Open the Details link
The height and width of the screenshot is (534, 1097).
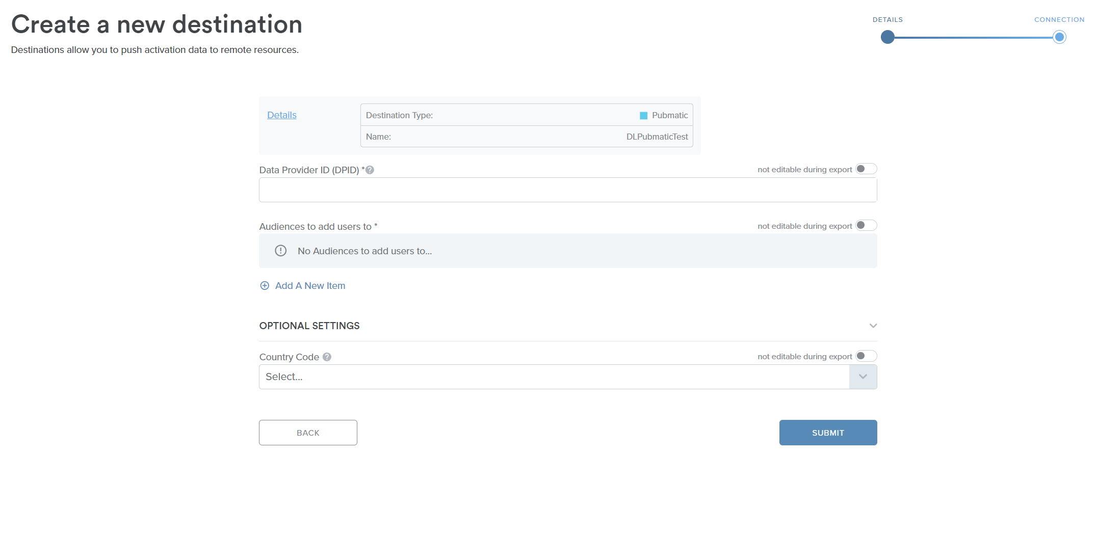click(282, 115)
